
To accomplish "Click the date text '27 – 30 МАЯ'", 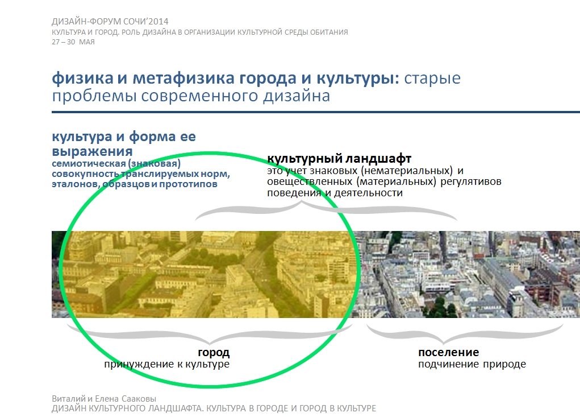I will pos(73,42).
